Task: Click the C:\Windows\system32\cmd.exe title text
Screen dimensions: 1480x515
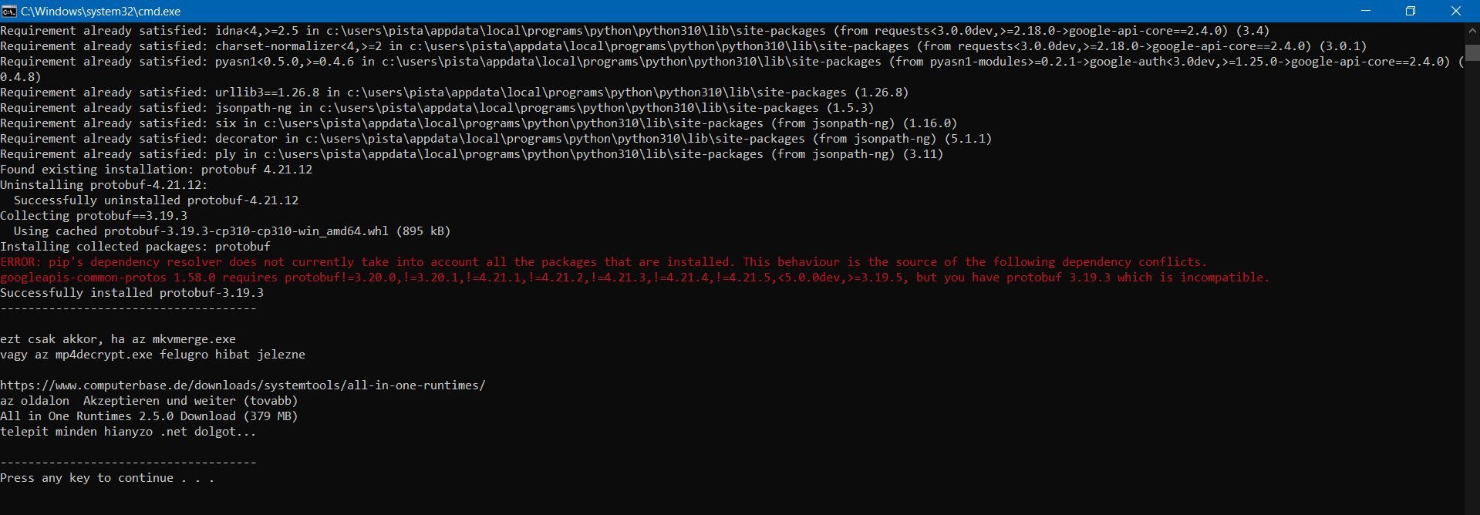Action: click(x=100, y=12)
